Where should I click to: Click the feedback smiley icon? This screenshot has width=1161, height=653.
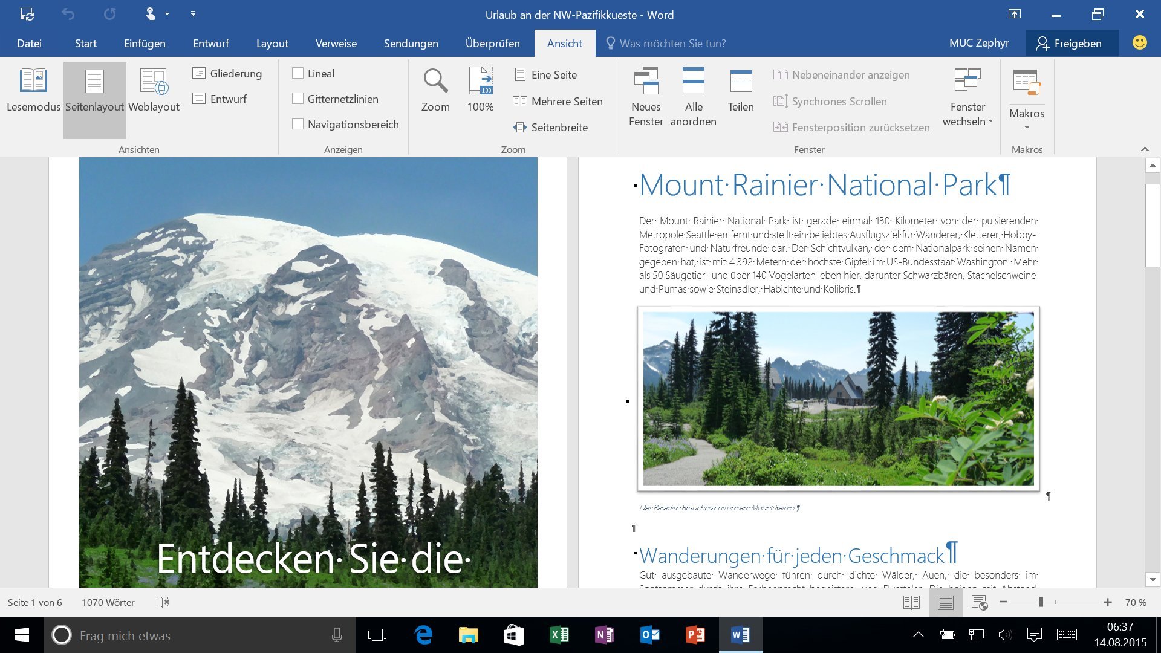(1139, 43)
